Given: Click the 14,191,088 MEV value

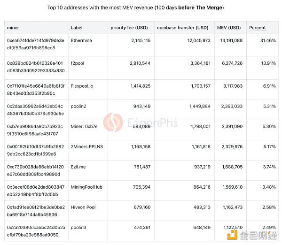Looking at the screenshot, I should pyautogui.click(x=230, y=41).
